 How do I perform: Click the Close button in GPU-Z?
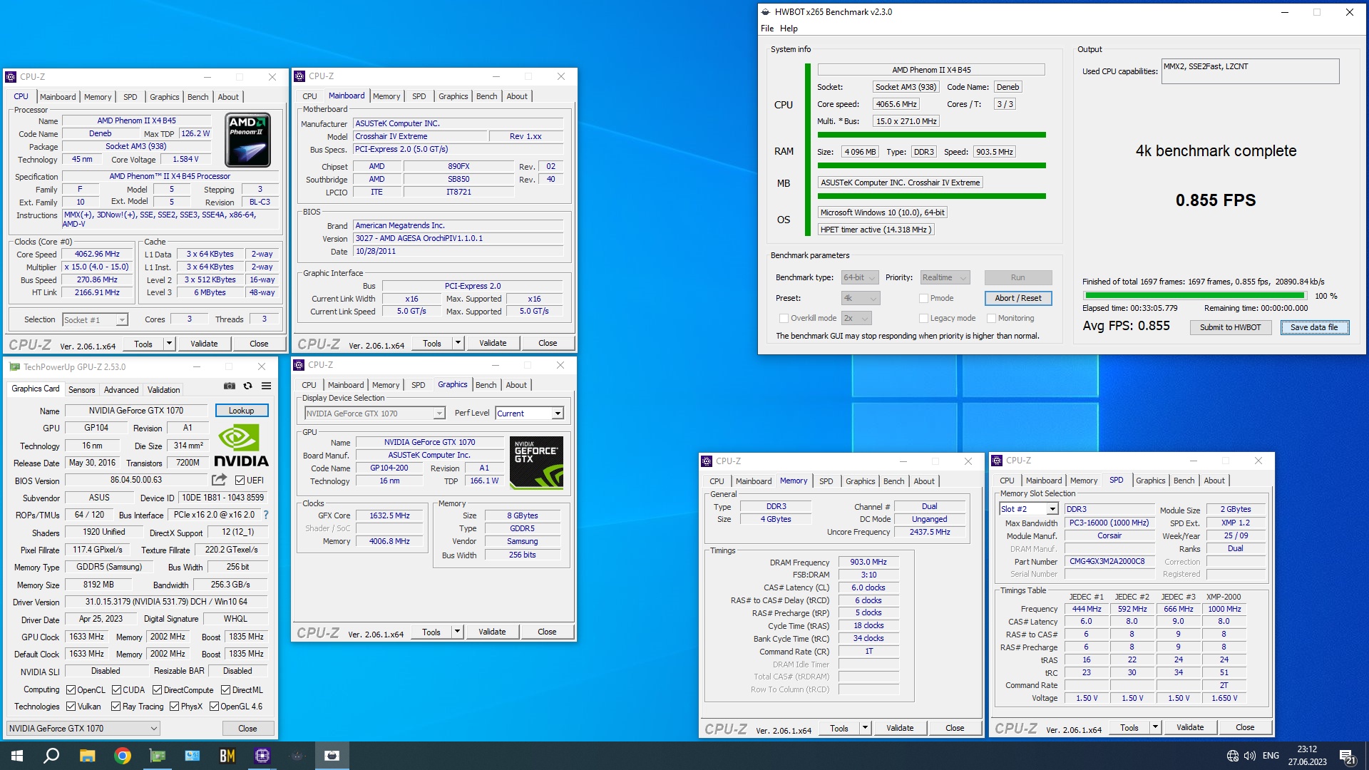tap(247, 728)
